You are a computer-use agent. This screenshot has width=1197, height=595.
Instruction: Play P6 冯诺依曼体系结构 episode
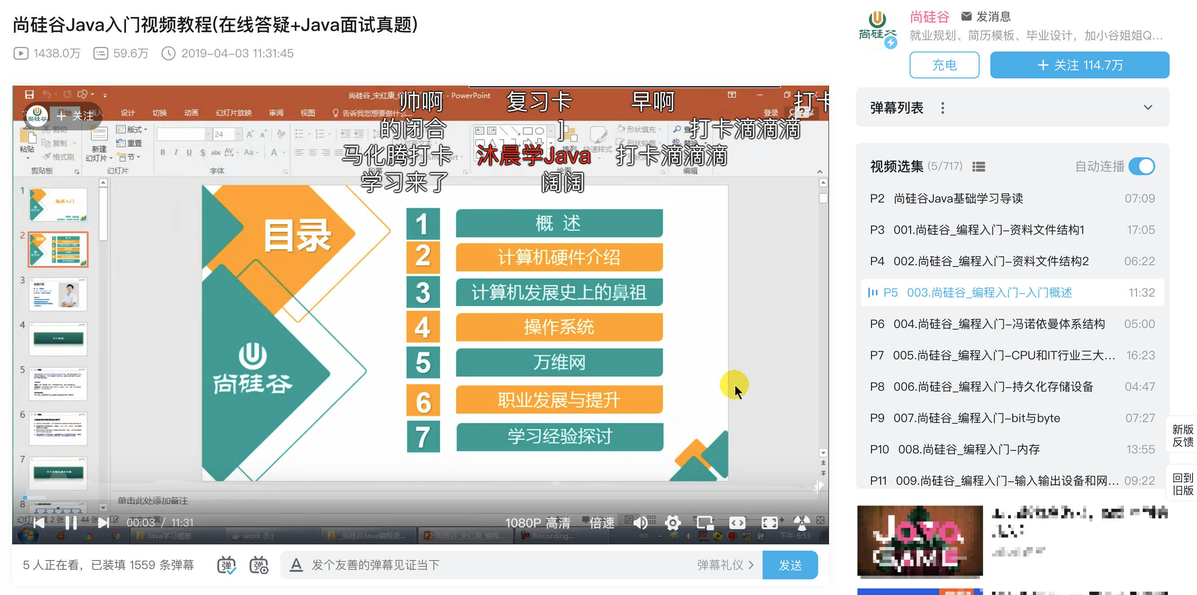click(x=999, y=324)
